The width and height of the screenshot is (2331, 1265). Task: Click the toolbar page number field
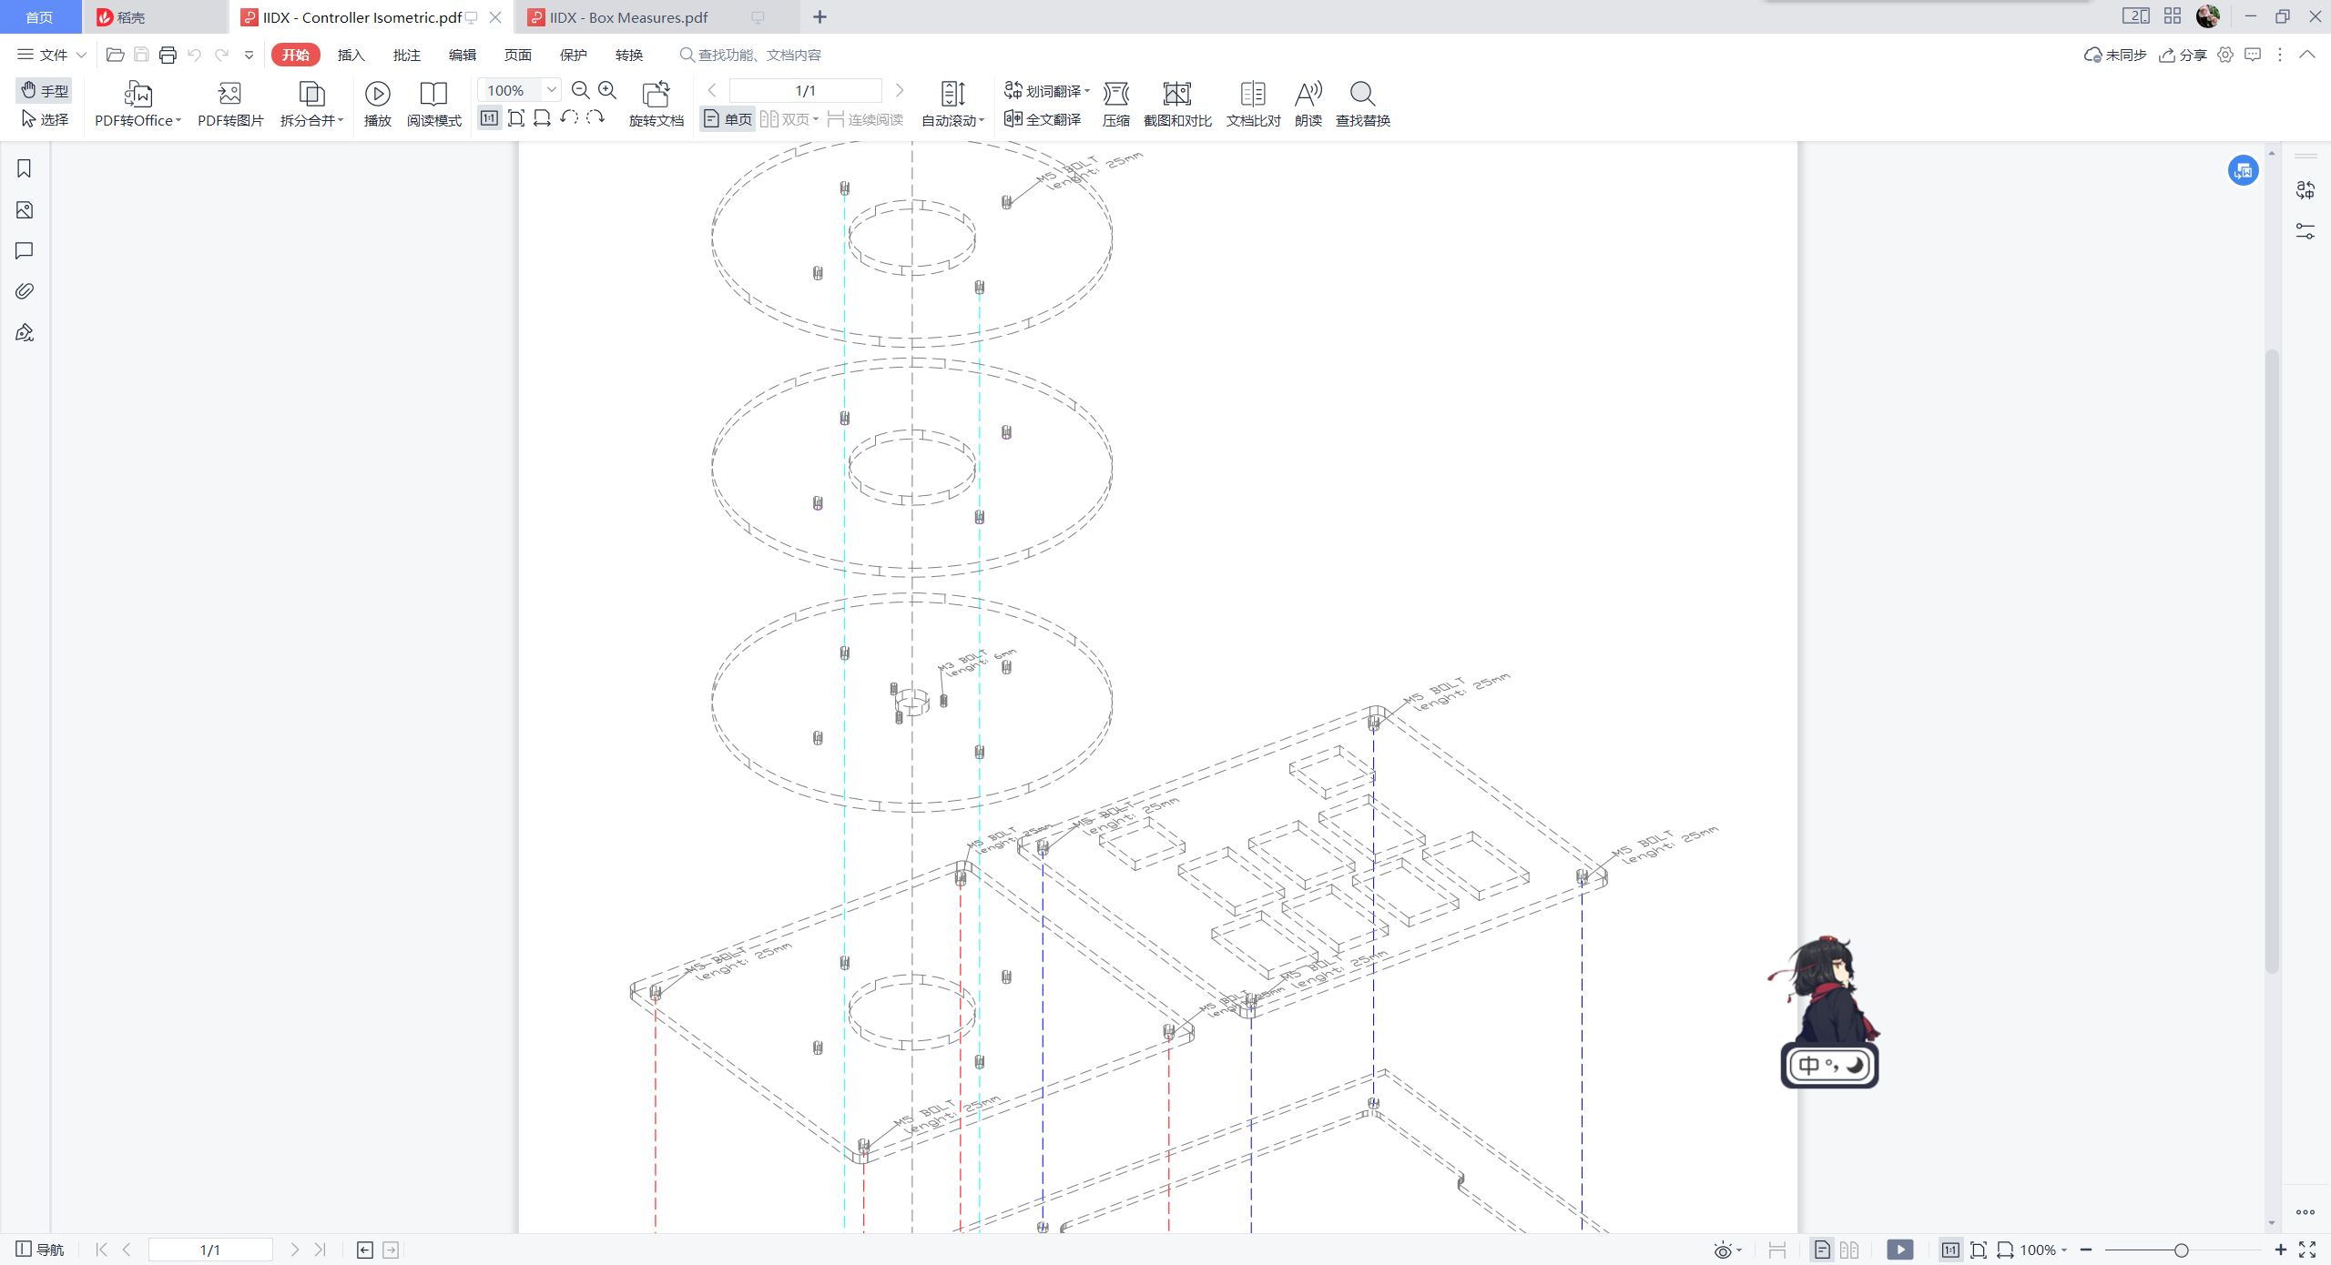coord(805,90)
